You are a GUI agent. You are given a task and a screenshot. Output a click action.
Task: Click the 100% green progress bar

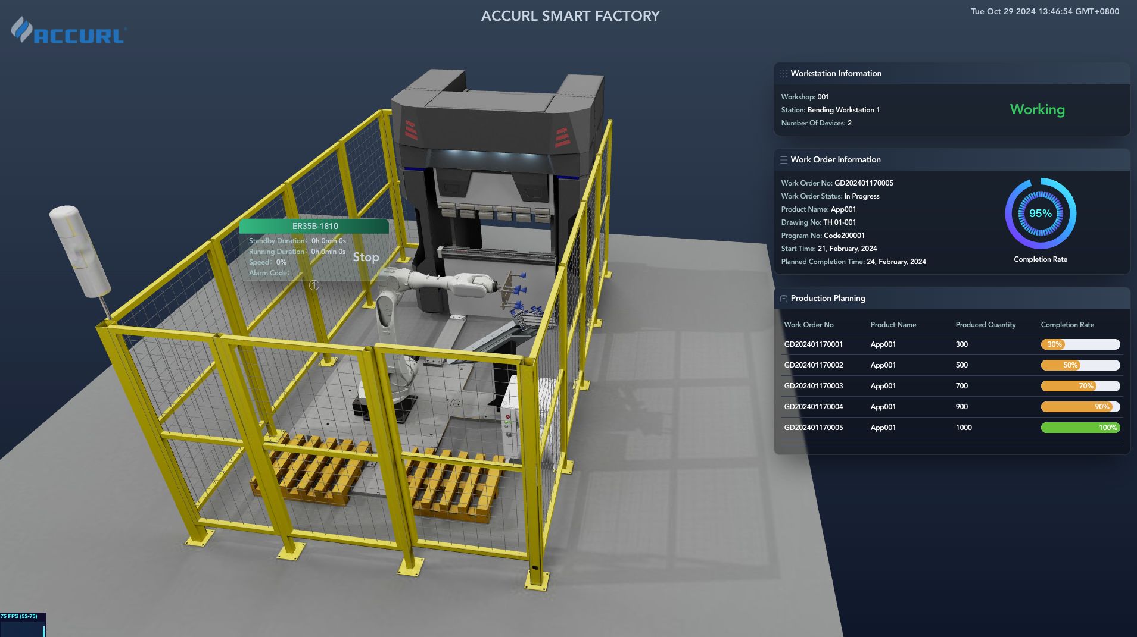pyautogui.click(x=1080, y=428)
